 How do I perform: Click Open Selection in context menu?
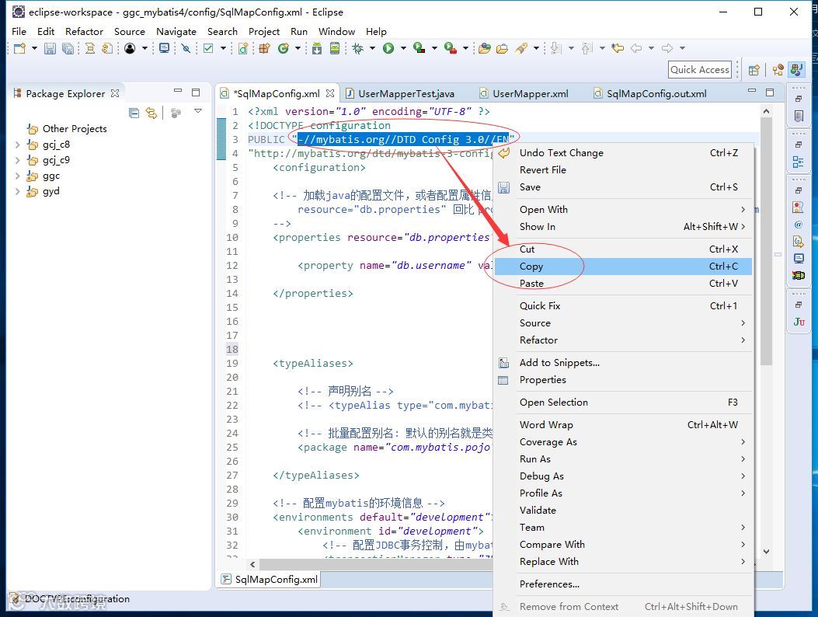[x=623, y=402]
